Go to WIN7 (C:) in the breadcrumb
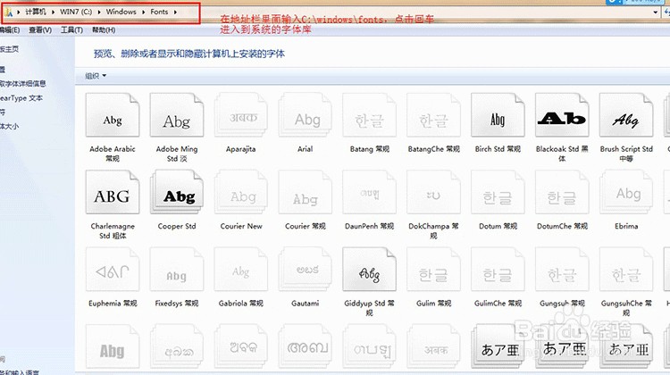670x375 pixels. coord(76,12)
